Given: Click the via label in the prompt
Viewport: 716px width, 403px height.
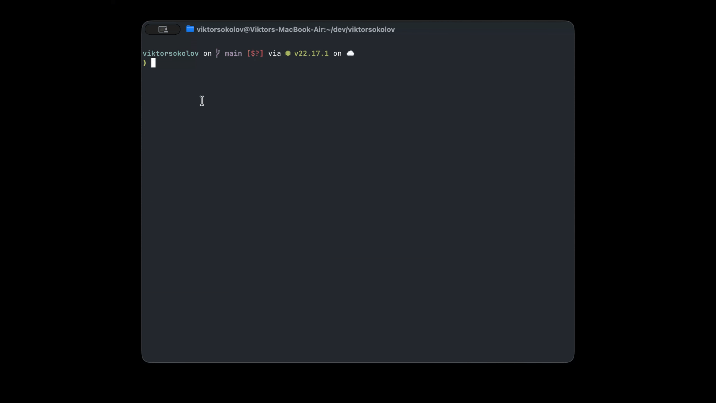Looking at the screenshot, I should [x=274, y=53].
